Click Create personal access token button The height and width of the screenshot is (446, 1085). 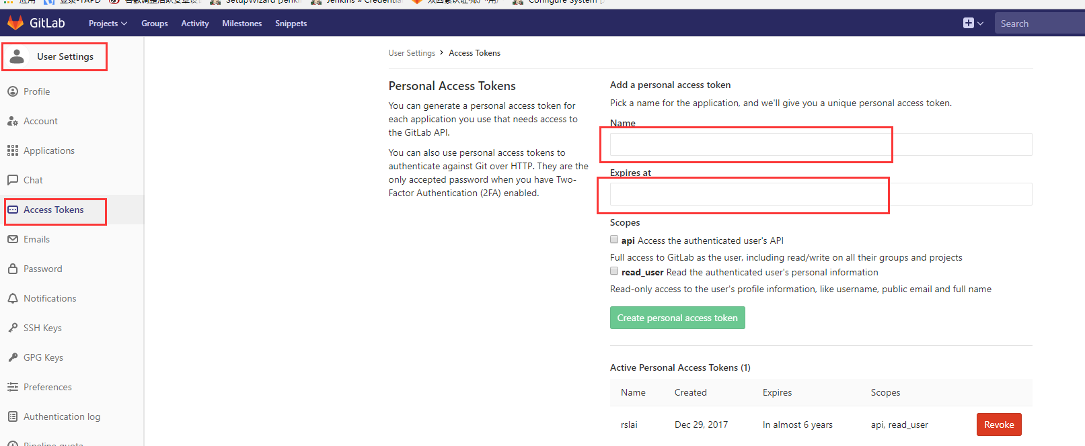677,318
